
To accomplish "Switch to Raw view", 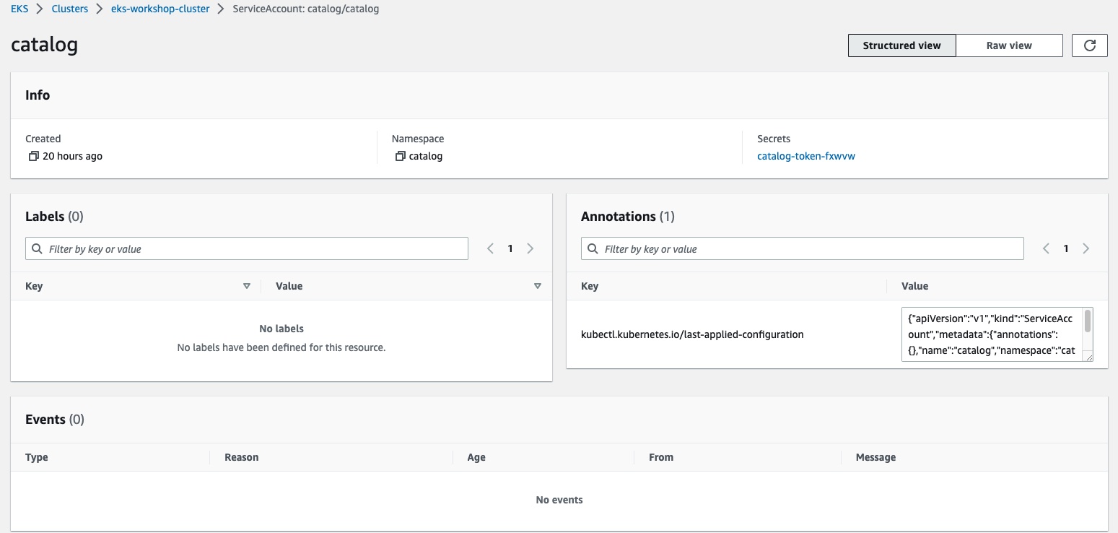I will (x=1008, y=45).
